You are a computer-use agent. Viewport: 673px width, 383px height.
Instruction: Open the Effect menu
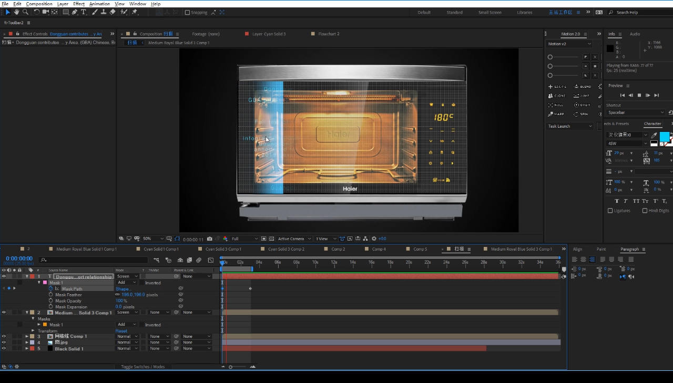[79, 4]
